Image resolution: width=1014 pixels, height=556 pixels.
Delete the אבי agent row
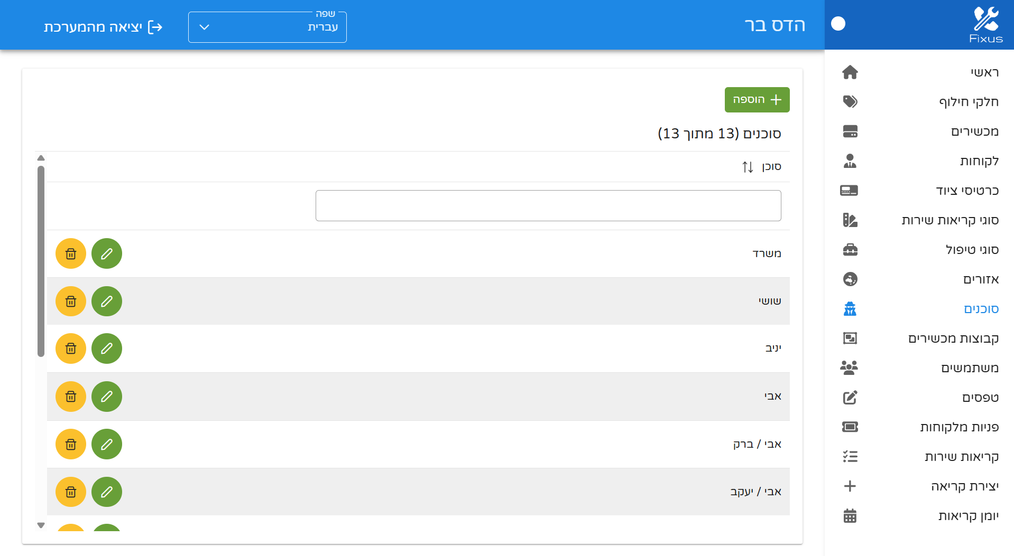click(71, 397)
